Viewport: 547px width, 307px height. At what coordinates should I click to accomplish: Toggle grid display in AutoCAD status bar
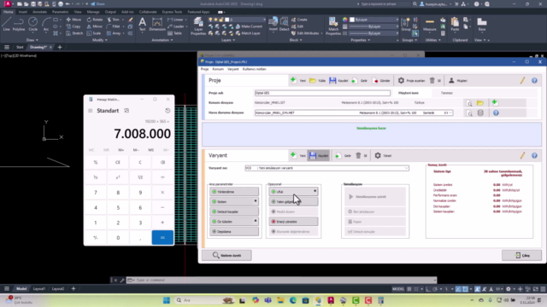point(409,289)
